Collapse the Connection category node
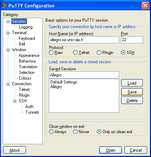The height and width of the screenshot is (157, 151). coord(8,84)
